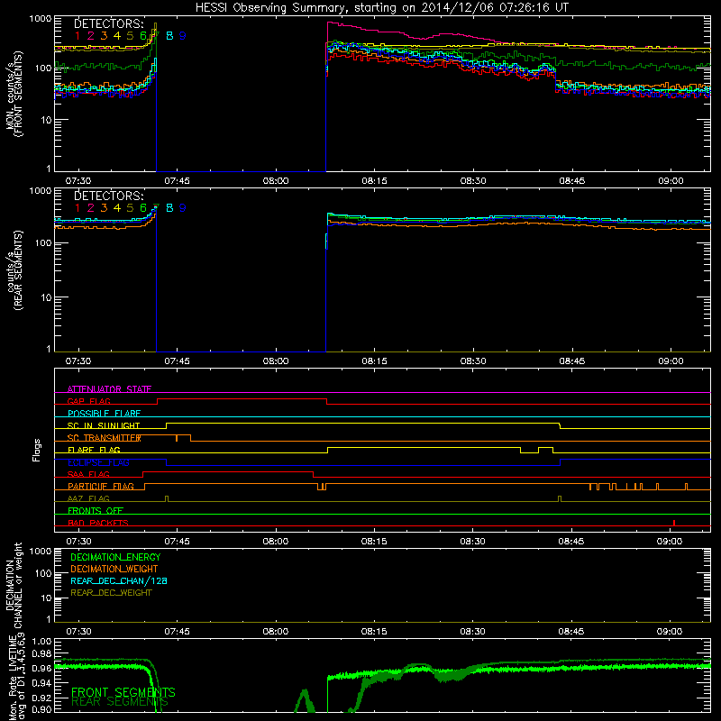
Task: Select green detector 6 in front segments legend
Action: tap(143, 36)
